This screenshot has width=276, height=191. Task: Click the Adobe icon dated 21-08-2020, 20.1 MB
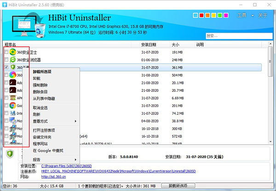pos(13,83)
